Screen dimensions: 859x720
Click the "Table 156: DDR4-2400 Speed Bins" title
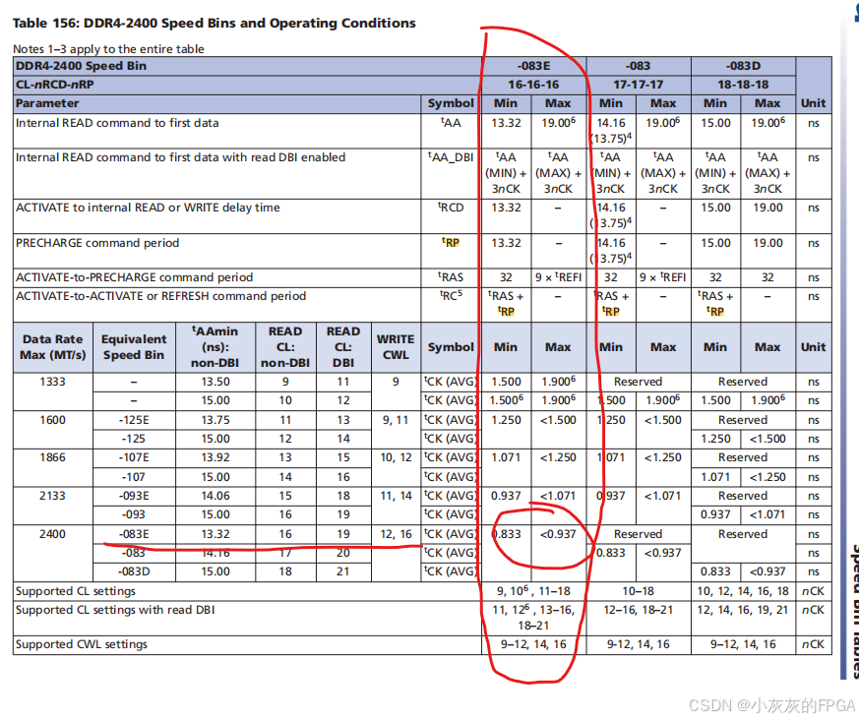click(x=214, y=23)
